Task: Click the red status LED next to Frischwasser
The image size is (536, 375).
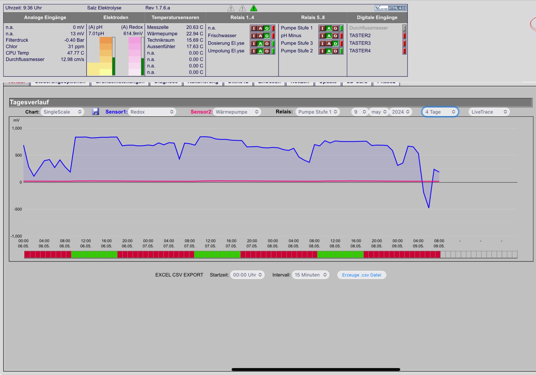Action: 273,36
